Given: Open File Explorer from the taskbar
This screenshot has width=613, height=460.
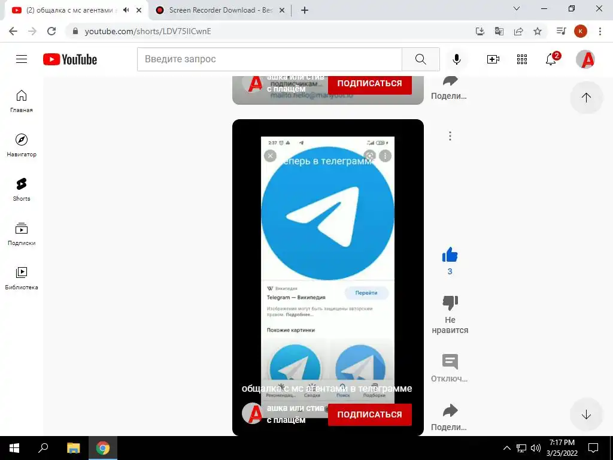Looking at the screenshot, I should [73, 448].
